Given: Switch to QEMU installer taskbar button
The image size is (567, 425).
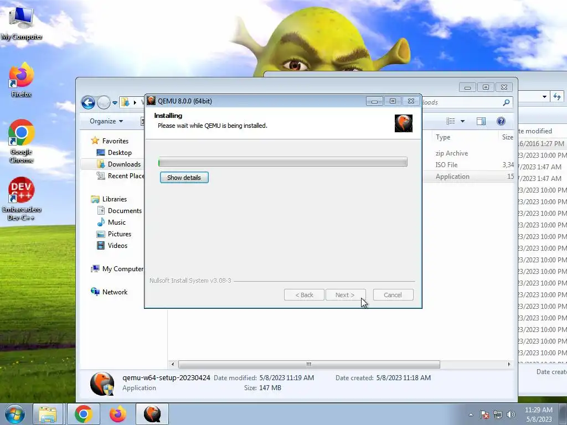Looking at the screenshot, I should tap(152, 414).
